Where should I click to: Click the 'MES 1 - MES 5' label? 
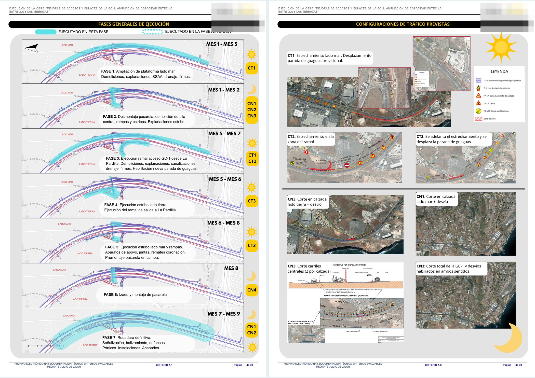pyautogui.click(x=222, y=44)
